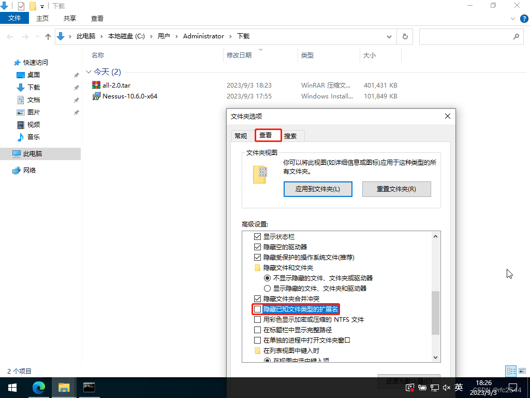Click the New Folder quick access icon
The width and height of the screenshot is (530, 398).
pyautogui.click(x=33, y=6)
